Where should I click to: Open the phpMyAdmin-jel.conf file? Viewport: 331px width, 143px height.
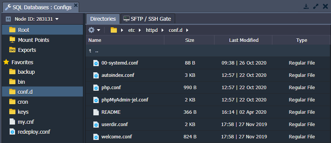[x=125, y=100]
